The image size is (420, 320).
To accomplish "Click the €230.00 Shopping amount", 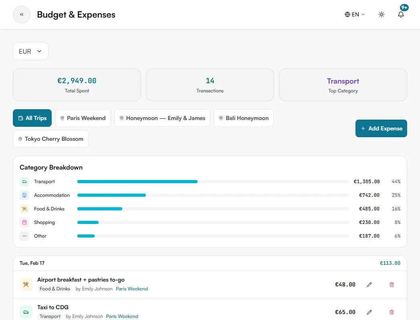I will (x=370, y=222).
